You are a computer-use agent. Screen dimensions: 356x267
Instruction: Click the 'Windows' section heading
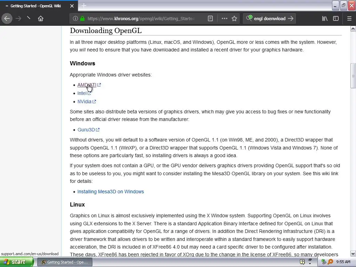82,63
